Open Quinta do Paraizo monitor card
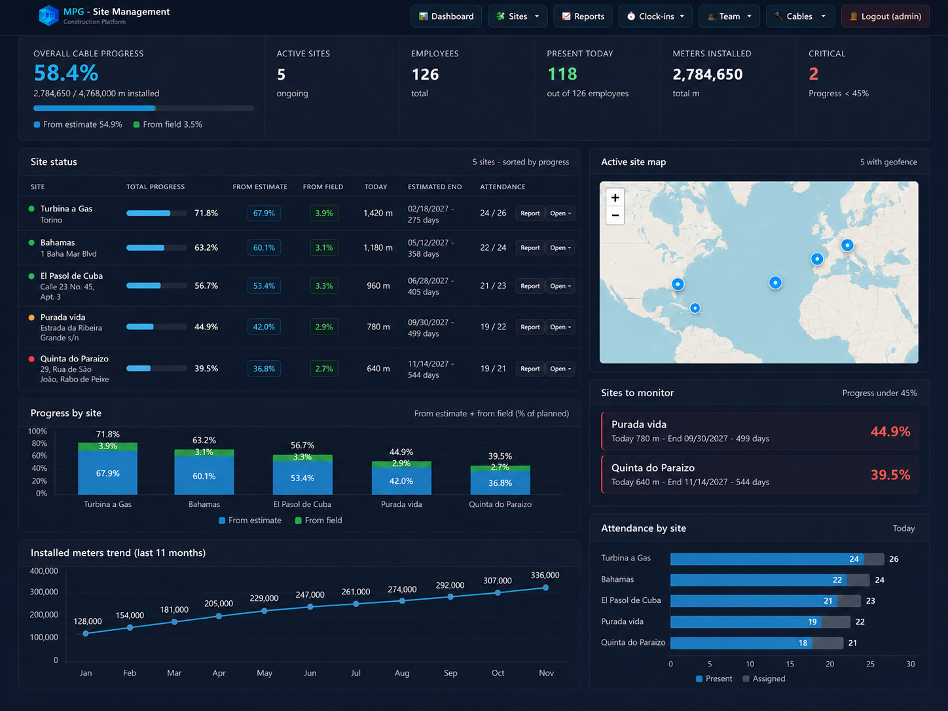 (759, 474)
